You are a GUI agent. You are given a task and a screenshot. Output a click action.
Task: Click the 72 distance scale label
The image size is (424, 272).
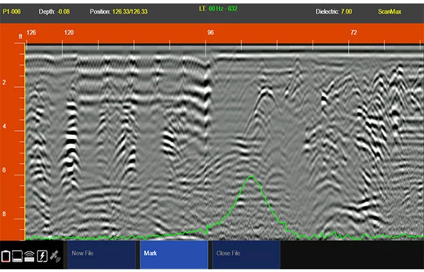(354, 32)
